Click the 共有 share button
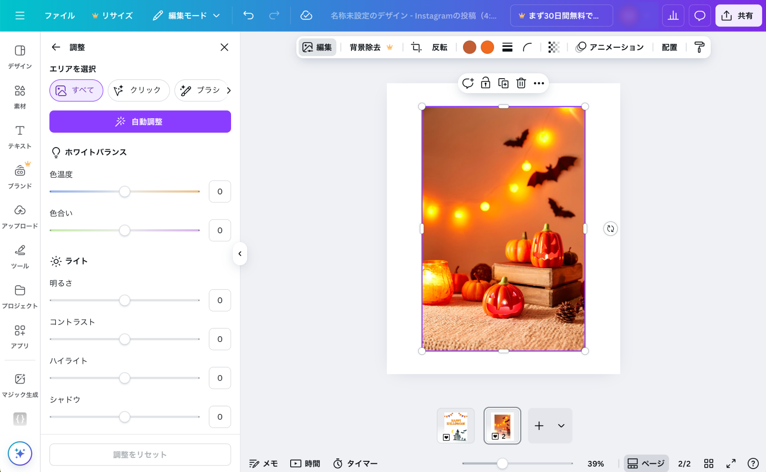766x472 pixels. (x=738, y=16)
